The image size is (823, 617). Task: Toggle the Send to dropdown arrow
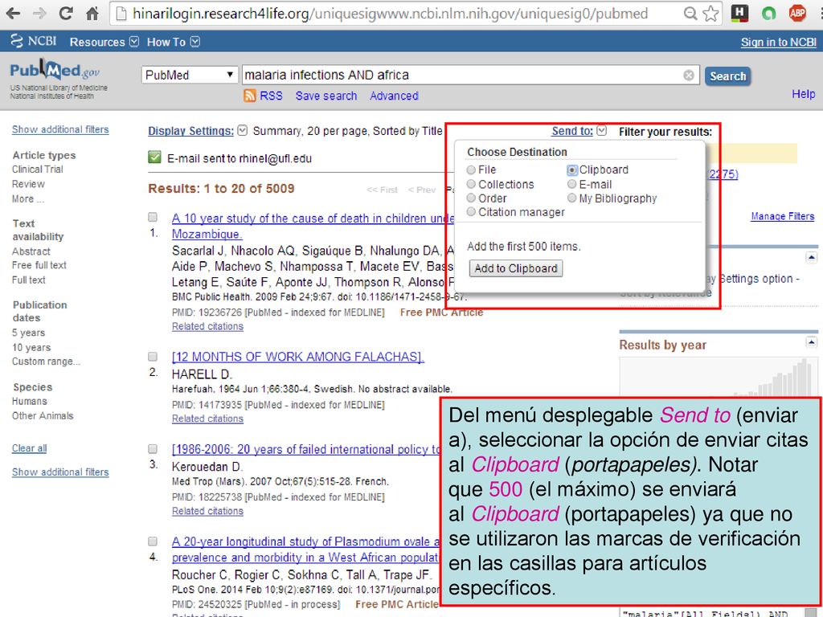pos(601,130)
